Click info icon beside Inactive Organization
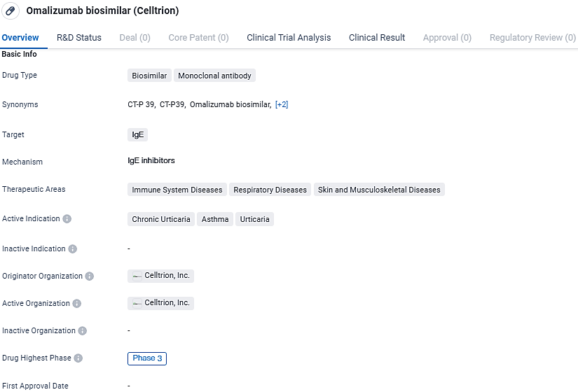The width and height of the screenshot is (578, 392). tap(83, 331)
